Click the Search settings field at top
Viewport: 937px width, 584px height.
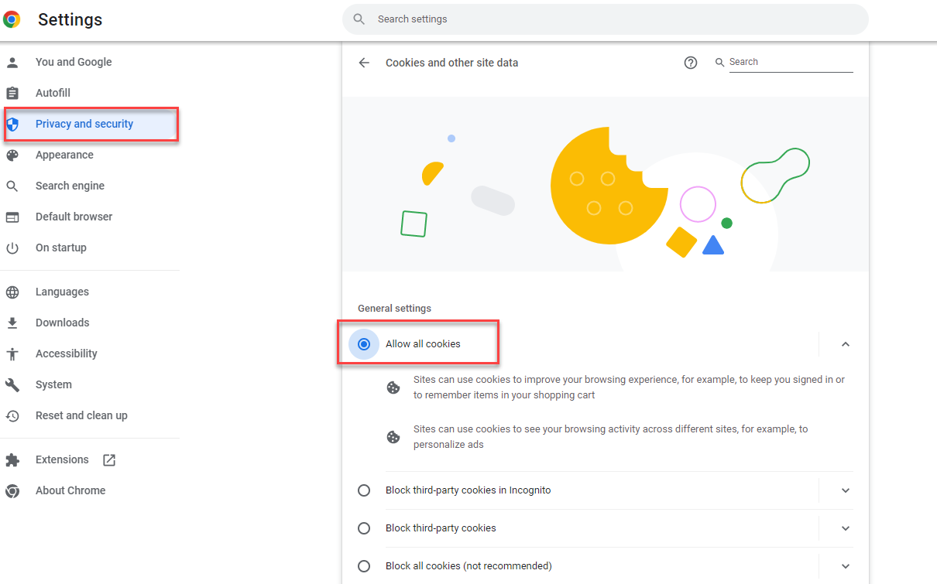(604, 19)
